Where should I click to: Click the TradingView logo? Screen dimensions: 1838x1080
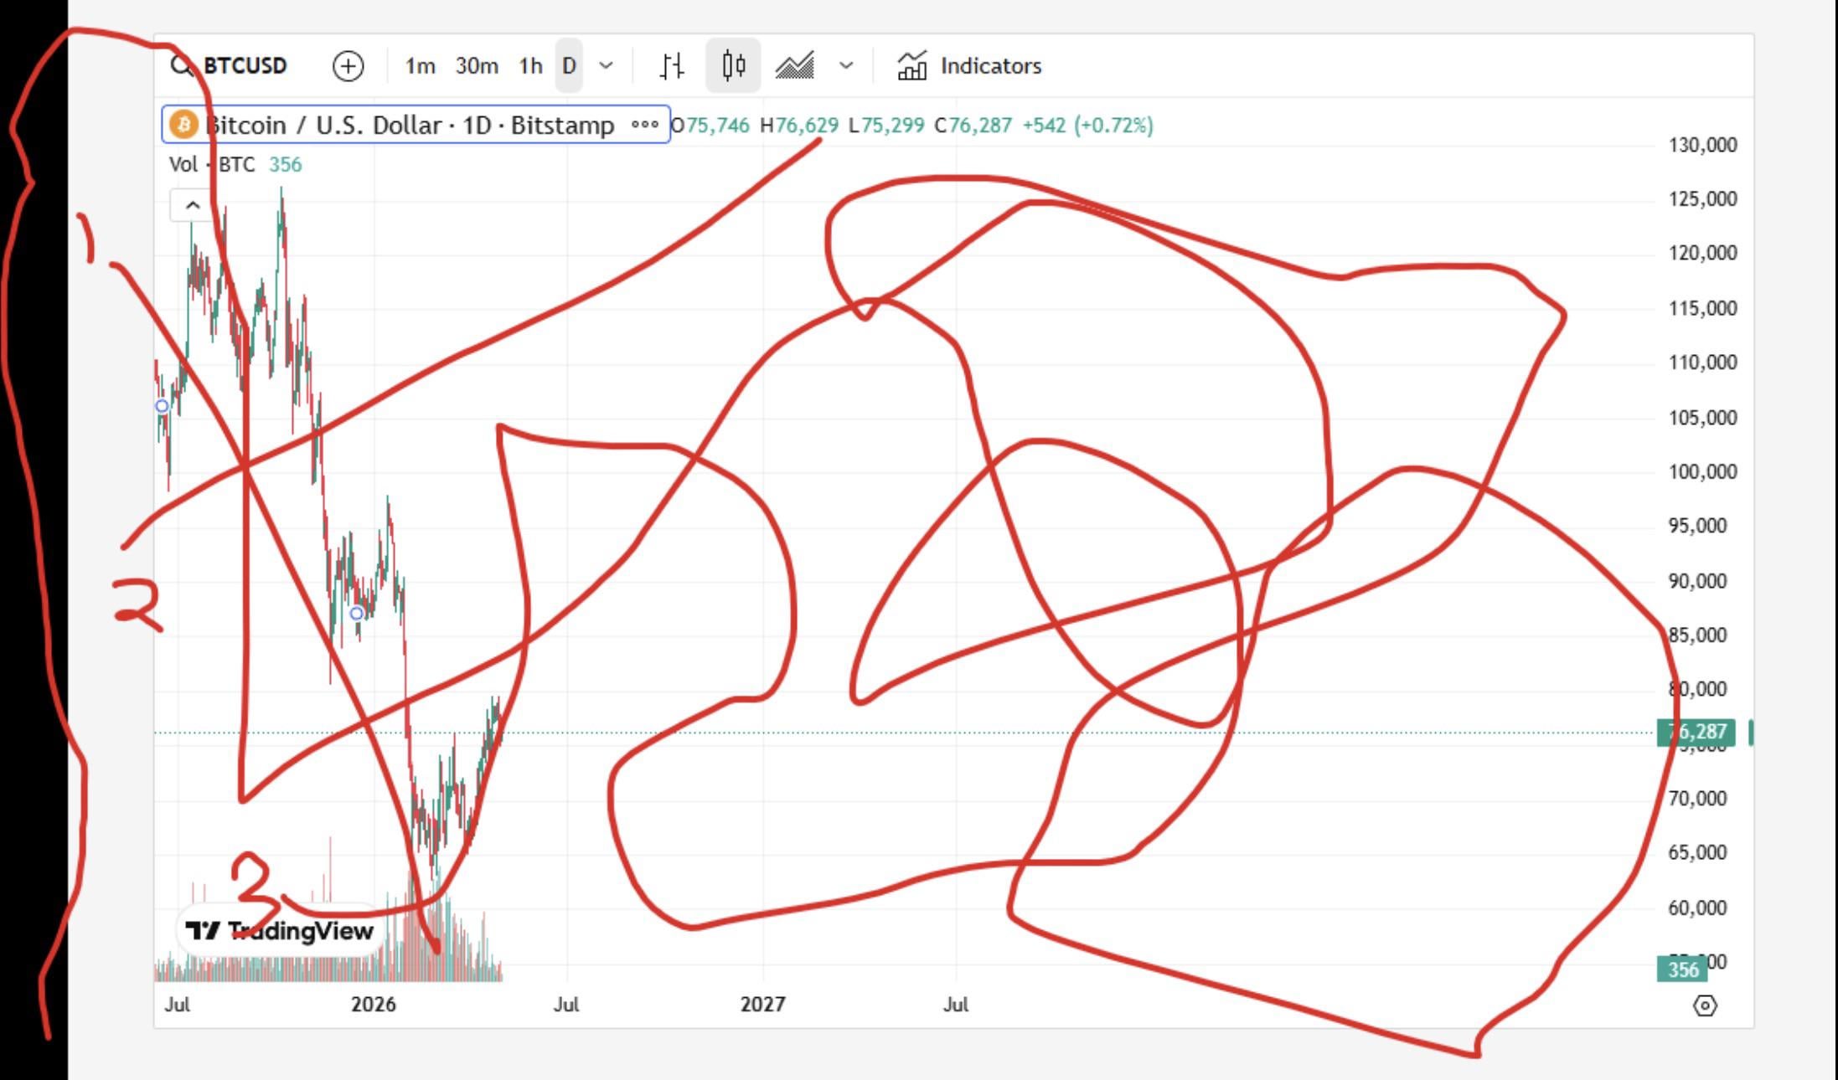click(x=280, y=930)
